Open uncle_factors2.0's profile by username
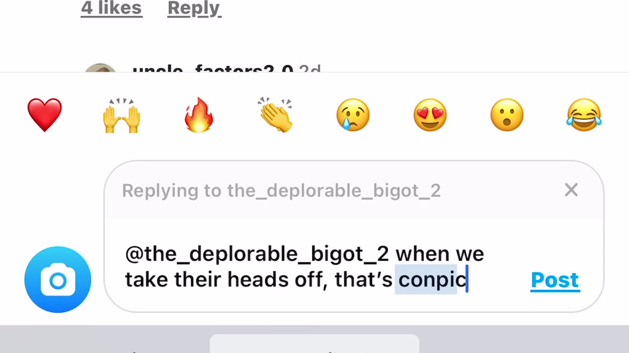This screenshot has height=353, width=629. (213, 70)
